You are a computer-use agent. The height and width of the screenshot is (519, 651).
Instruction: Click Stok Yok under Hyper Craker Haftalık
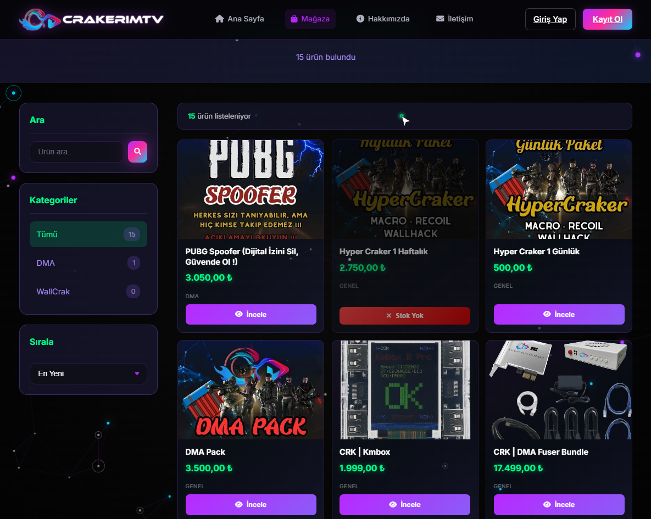click(405, 316)
